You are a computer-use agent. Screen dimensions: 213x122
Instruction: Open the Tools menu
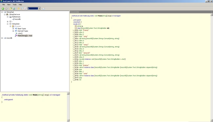click(x=14, y=5)
